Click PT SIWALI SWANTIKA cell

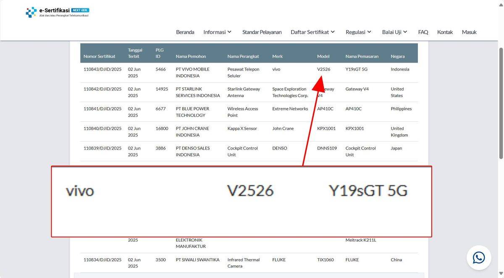coord(198,260)
